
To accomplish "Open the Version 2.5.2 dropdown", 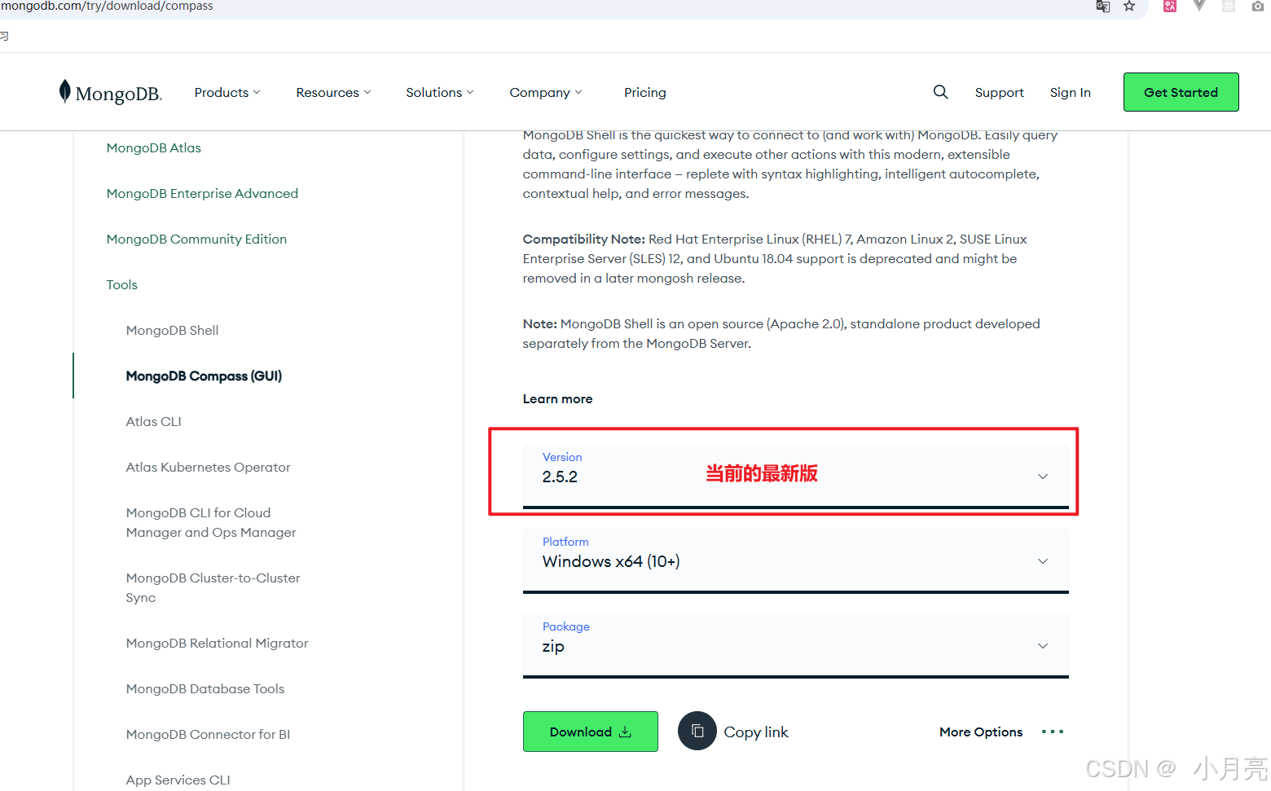I will [796, 476].
